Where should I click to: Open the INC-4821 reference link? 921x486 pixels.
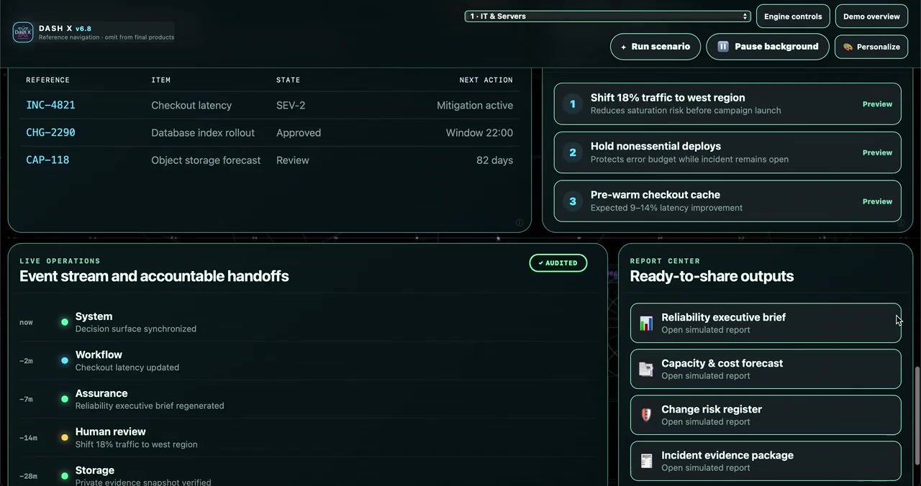pos(50,105)
